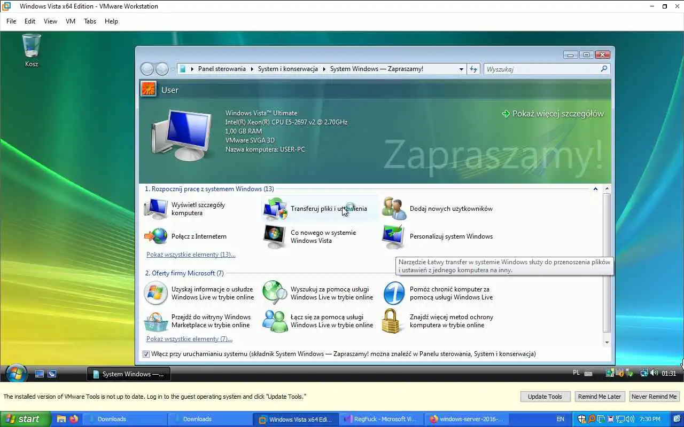
Task: Click the System Windows taskbar button in Vista
Action: click(129, 374)
